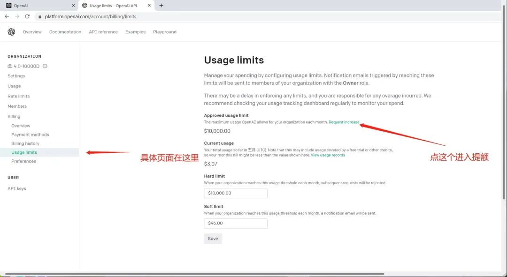Click the $10,000.00 approved limit value

pos(217,131)
